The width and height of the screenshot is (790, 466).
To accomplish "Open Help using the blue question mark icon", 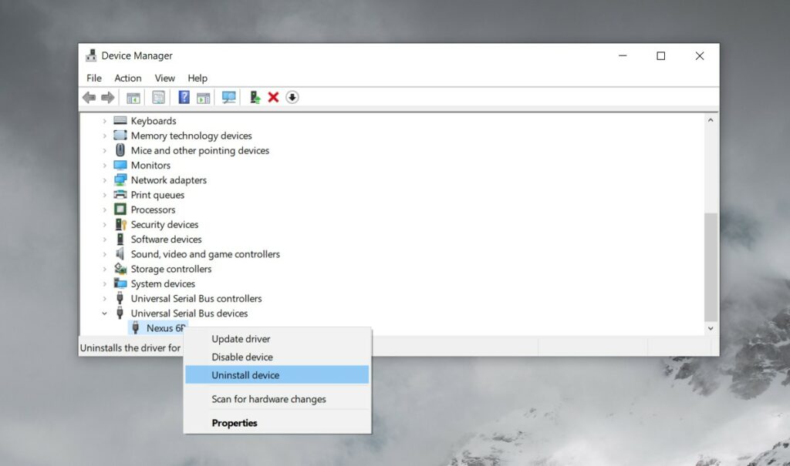I will coord(184,97).
